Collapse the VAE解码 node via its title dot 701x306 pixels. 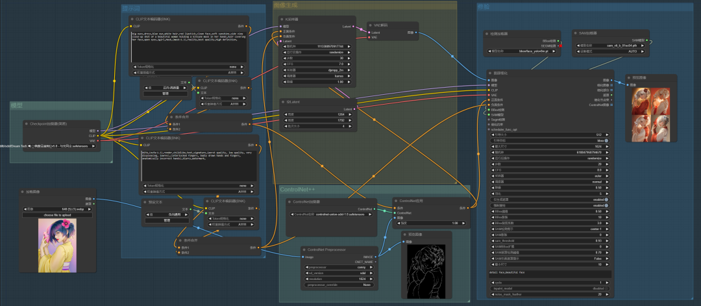tap(371, 25)
